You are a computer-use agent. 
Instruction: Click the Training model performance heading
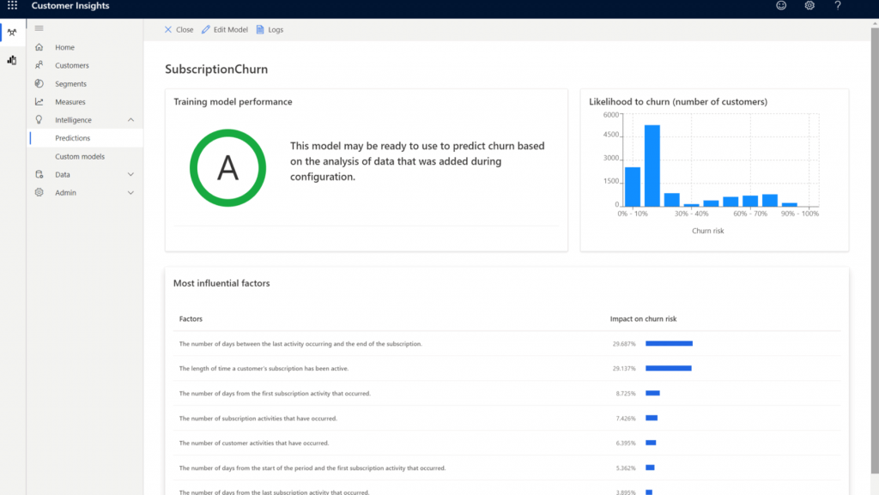pyautogui.click(x=233, y=101)
